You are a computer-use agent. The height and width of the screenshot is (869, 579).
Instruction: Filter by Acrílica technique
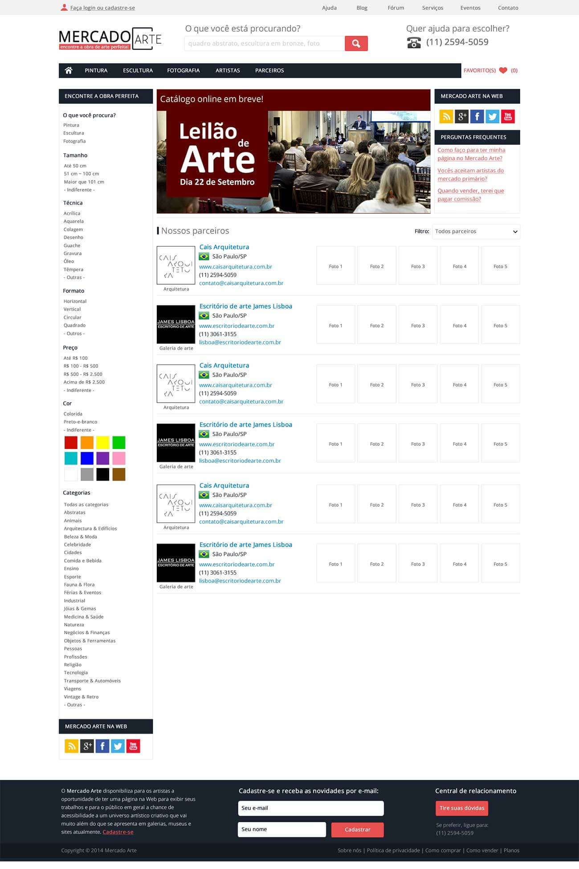tap(72, 213)
